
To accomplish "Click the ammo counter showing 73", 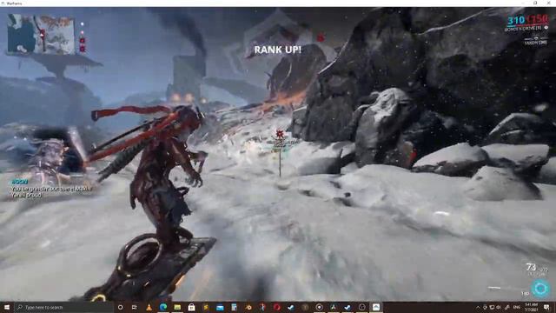I will [x=531, y=267].
